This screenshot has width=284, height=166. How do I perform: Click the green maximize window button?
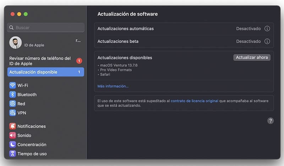(26, 14)
